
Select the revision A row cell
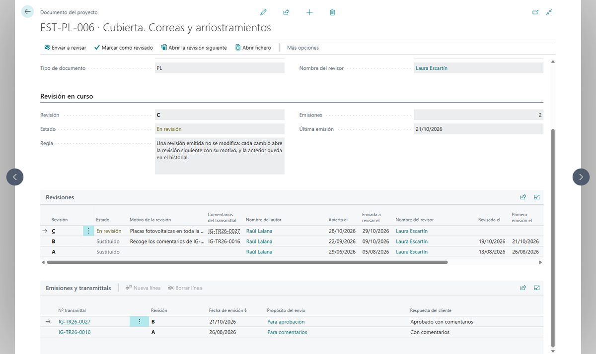tap(54, 252)
